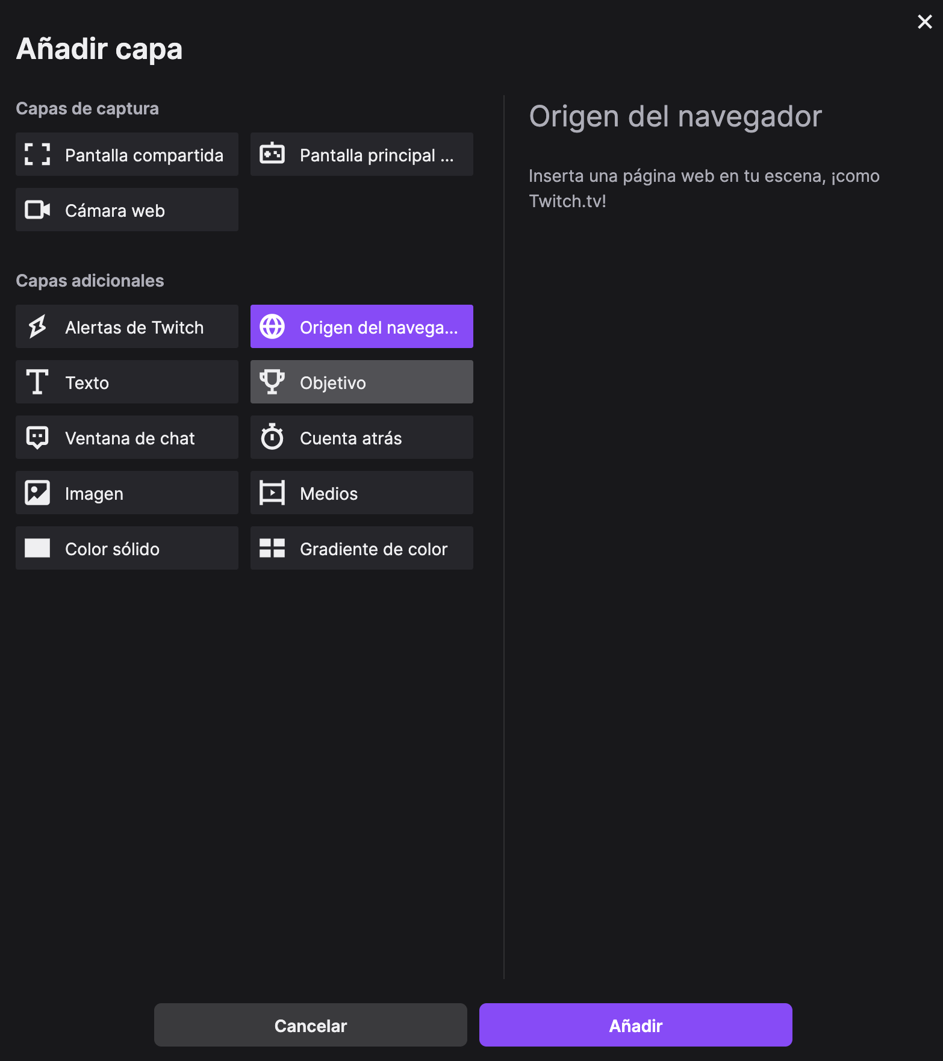The image size is (943, 1061).
Task: Click the "Inserta una página web" description text
Action: [x=705, y=188]
